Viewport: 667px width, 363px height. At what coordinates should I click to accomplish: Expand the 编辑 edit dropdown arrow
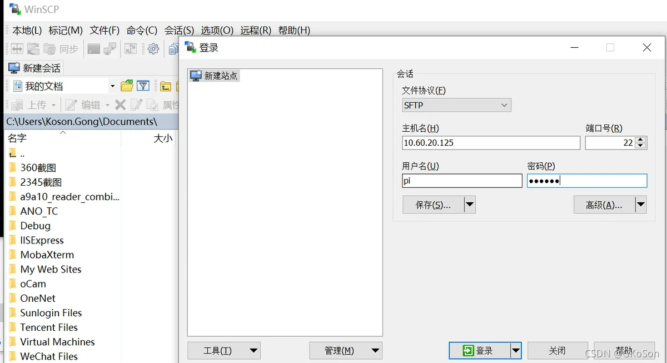[x=107, y=105]
